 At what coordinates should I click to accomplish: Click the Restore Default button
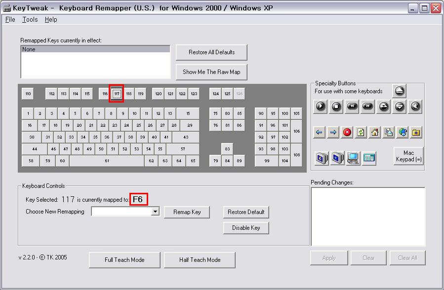tap(246, 212)
